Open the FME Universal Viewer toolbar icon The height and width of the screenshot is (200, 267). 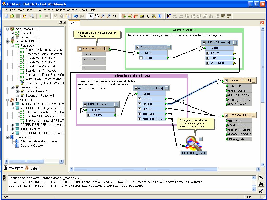154,16
